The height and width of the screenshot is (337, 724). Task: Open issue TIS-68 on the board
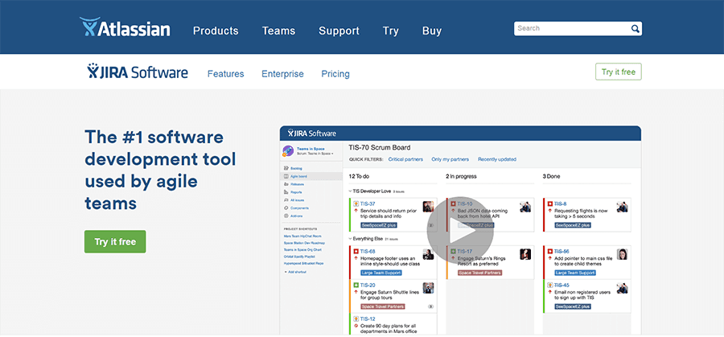click(368, 251)
